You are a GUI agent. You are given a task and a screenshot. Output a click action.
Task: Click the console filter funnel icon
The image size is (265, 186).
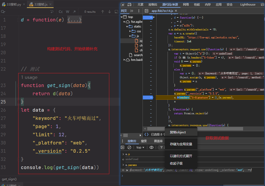(161, 147)
